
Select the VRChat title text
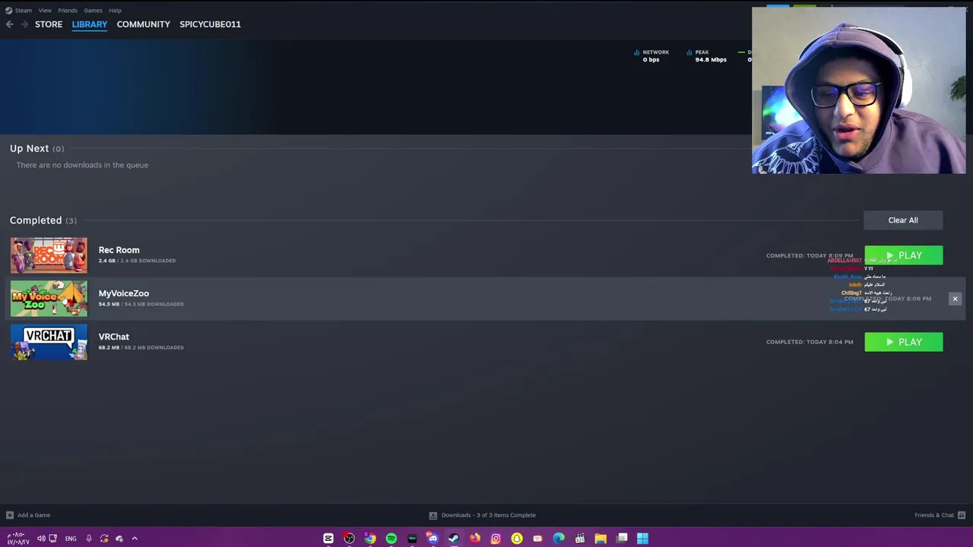[x=114, y=337]
